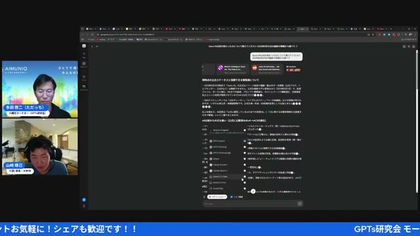Click the green extension icon in the toolbar
The image size is (420, 236).
coord(385,35)
